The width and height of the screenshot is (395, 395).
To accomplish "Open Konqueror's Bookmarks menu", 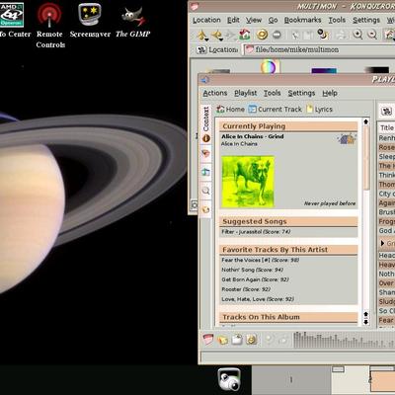I will coord(302,20).
